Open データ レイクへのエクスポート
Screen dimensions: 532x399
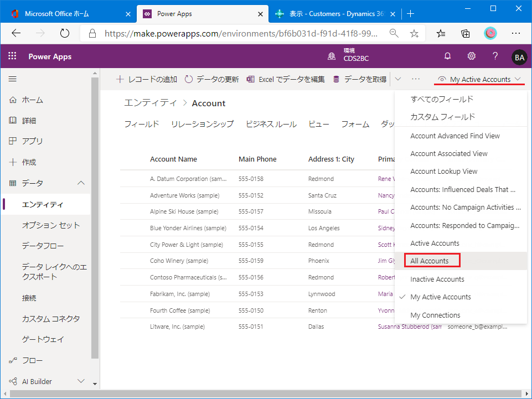[54, 272]
